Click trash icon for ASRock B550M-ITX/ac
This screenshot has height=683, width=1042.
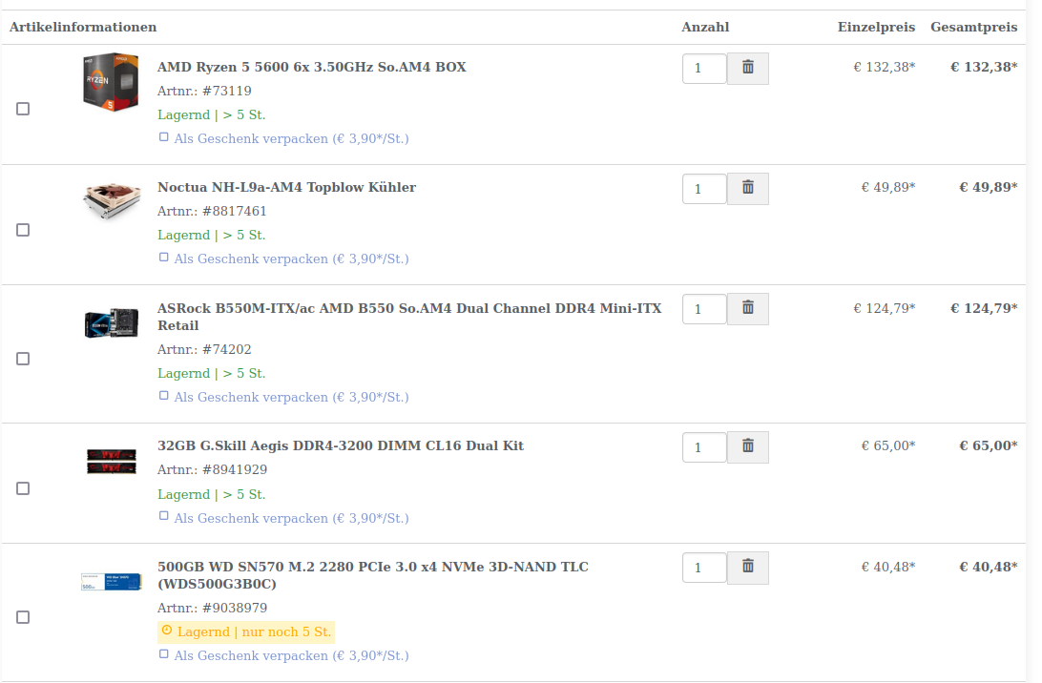pos(747,309)
